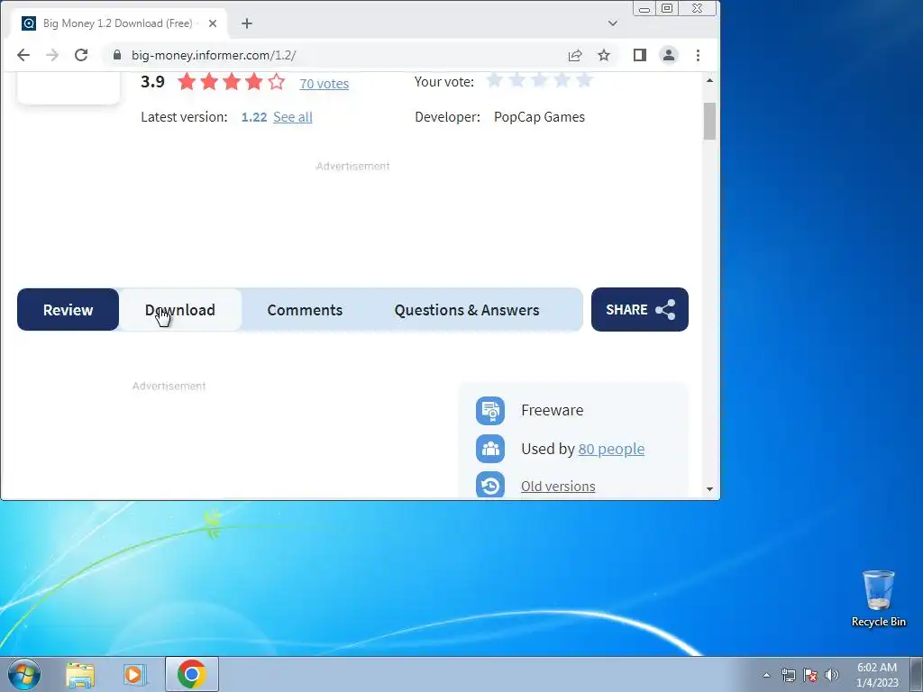This screenshot has height=692, width=923.
Task: Open the 80 people link
Action: tap(611, 449)
